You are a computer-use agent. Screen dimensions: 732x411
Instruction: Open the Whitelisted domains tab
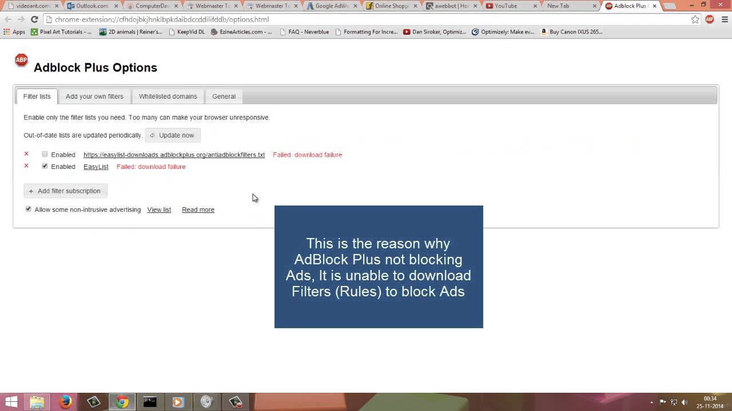click(168, 96)
